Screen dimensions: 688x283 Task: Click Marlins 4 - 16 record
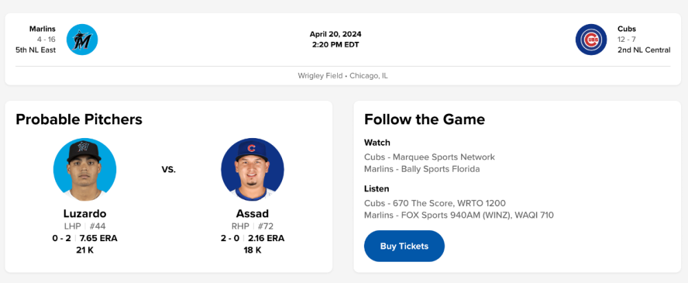46,39
